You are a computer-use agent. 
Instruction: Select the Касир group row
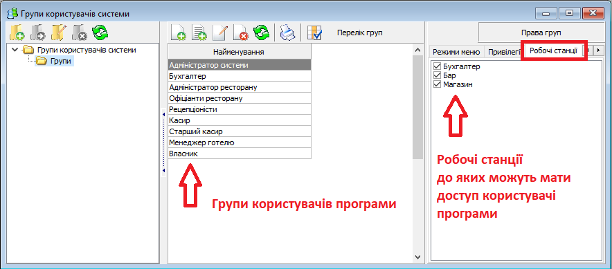[x=240, y=120]
